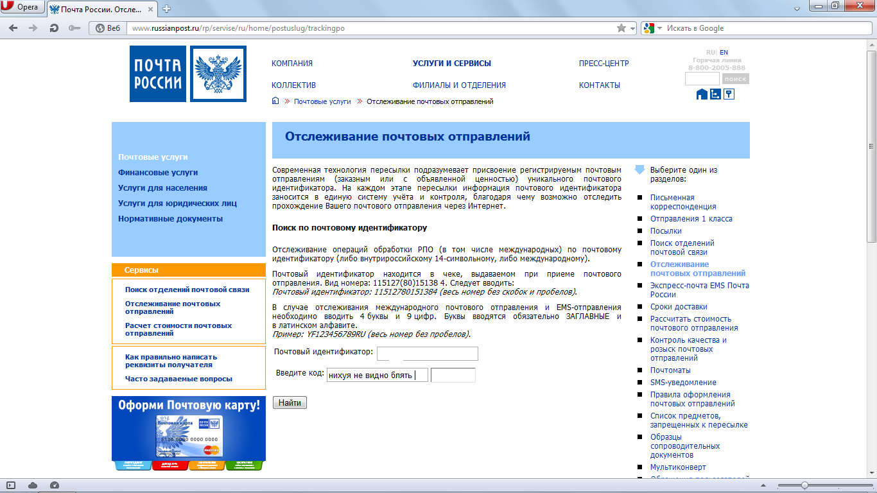Open Почтоматы link
The height and width of the screenshot is (493, 877).
[670, 370]
